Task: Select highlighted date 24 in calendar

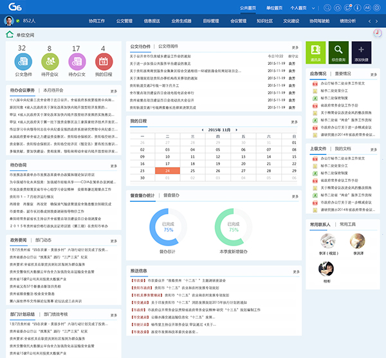Action: [x=167, y=170]
